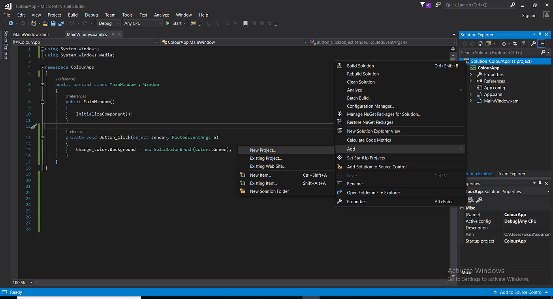553x299 pixels.
Task: Click the Alphabetical sort icon in Properties
Action: point(471,200)
